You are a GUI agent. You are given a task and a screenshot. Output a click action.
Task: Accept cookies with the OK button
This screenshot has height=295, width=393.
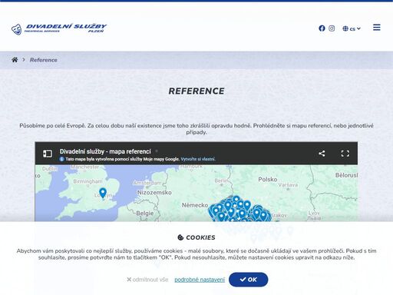249,280
